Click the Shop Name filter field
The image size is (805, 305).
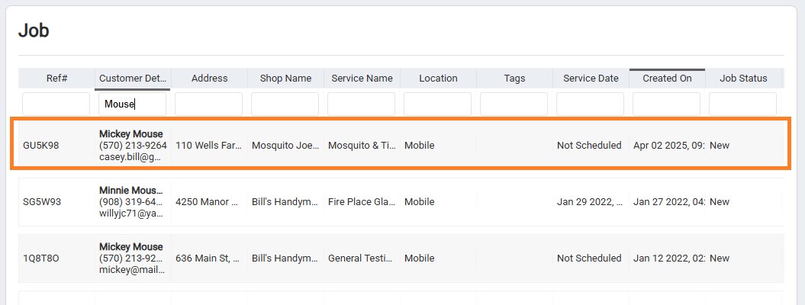tap(285, 104)
